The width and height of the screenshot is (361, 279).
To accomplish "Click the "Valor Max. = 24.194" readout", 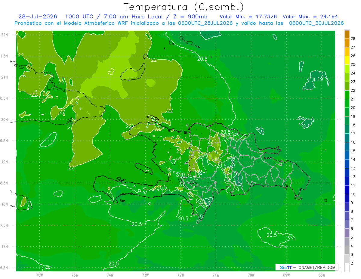I will 310,17.
